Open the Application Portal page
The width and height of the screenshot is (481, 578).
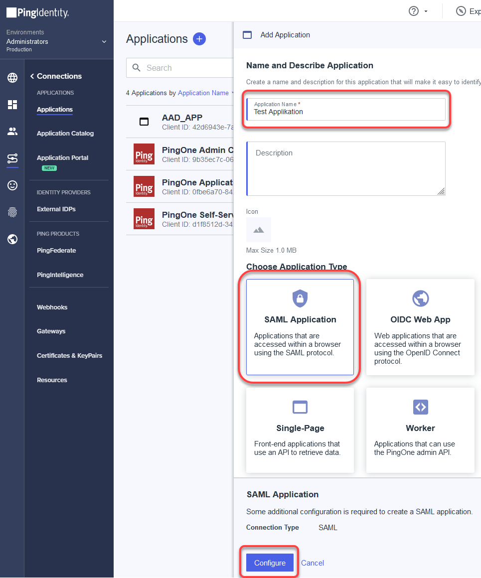click(62, 157)
